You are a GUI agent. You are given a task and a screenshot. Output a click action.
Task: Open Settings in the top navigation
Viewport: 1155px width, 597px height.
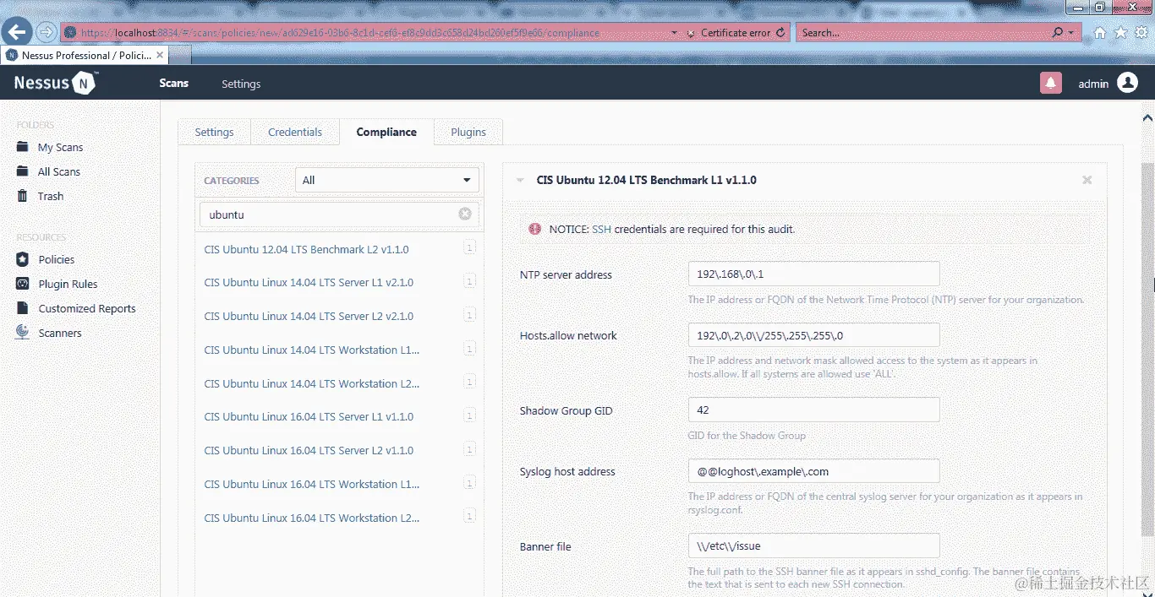[241, 84]
